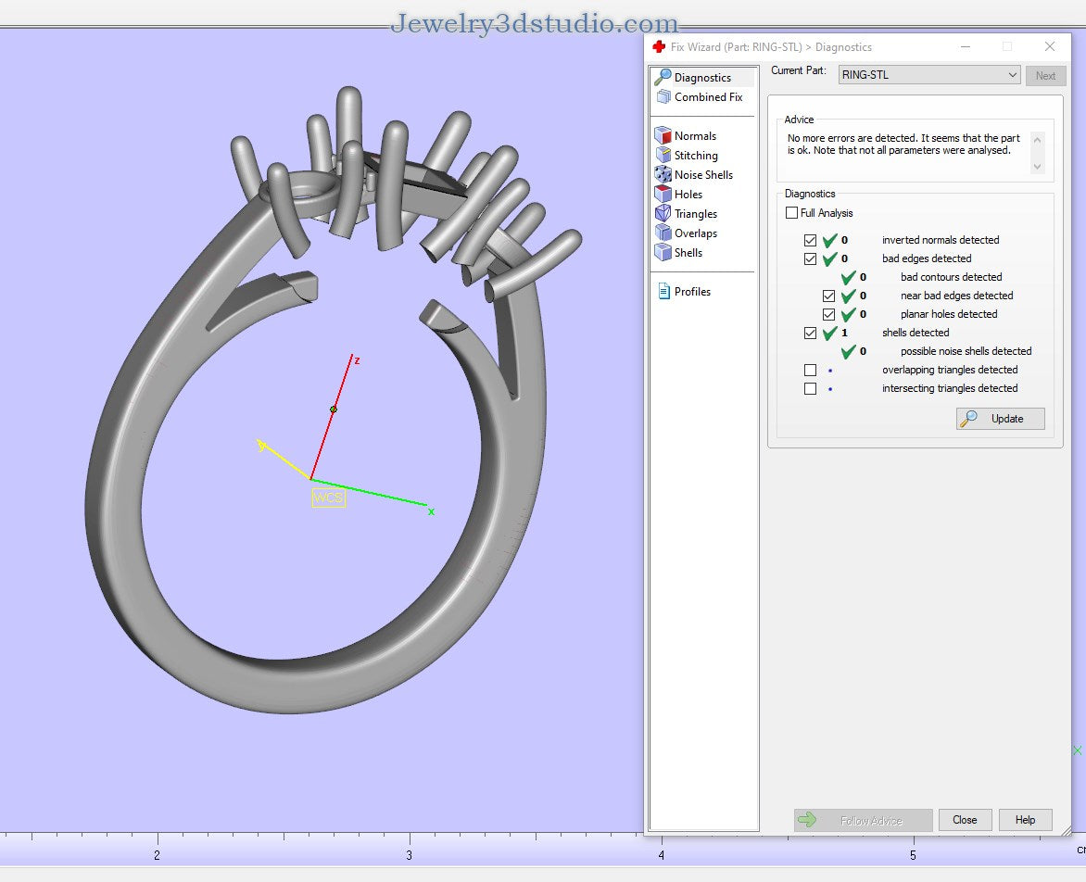Select the Noise Shells tool
The width and height of the screenshot is (1086, 882).
coord(701,174)
